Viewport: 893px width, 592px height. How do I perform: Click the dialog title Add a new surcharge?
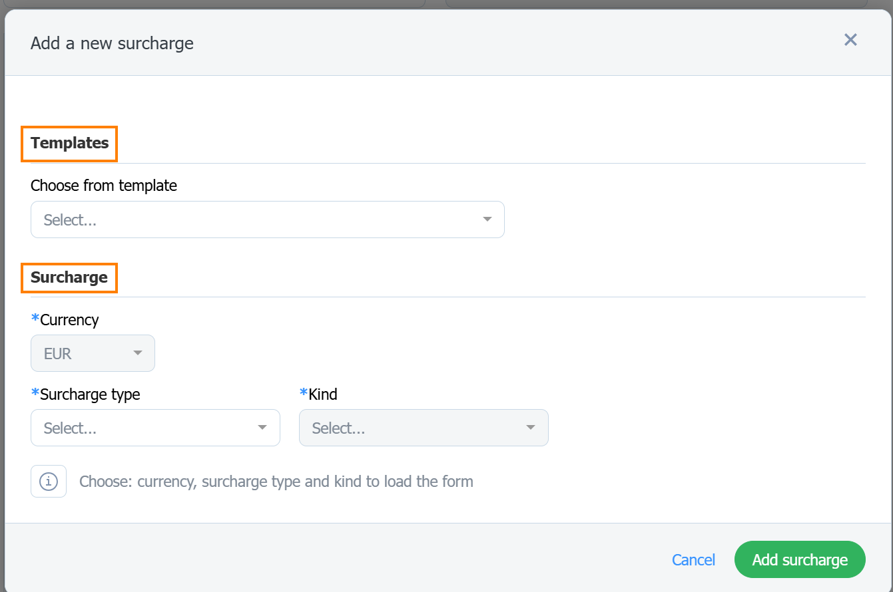coord(112,44)
